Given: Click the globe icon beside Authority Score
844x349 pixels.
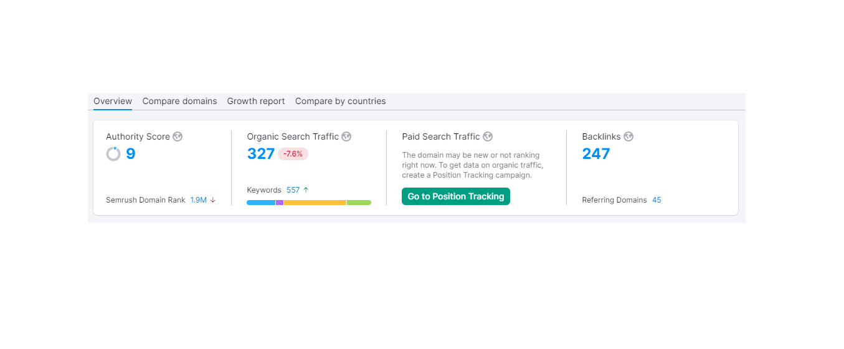Looking at the screenshot, I should coord(178,136).
